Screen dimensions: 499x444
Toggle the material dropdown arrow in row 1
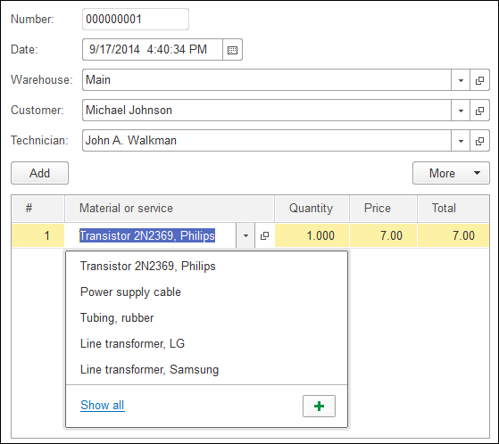(x=245, y=236)
